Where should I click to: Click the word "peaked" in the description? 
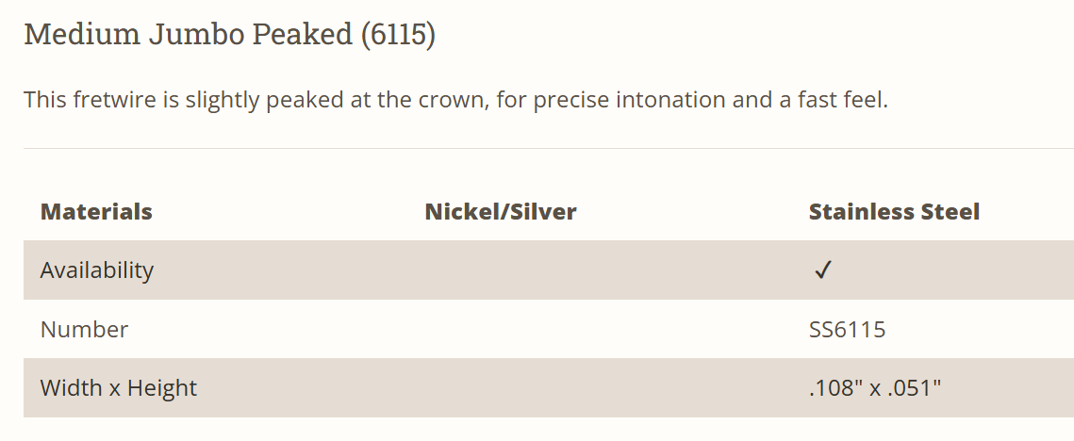303,99
